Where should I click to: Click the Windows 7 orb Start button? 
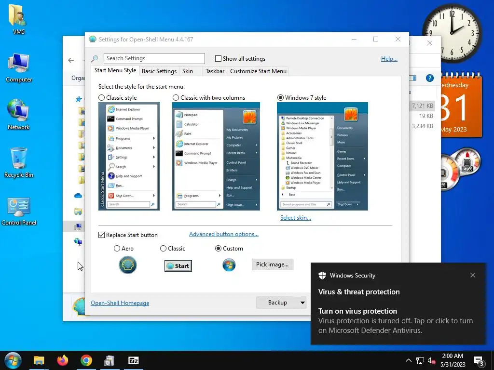[x=13, y=360]
